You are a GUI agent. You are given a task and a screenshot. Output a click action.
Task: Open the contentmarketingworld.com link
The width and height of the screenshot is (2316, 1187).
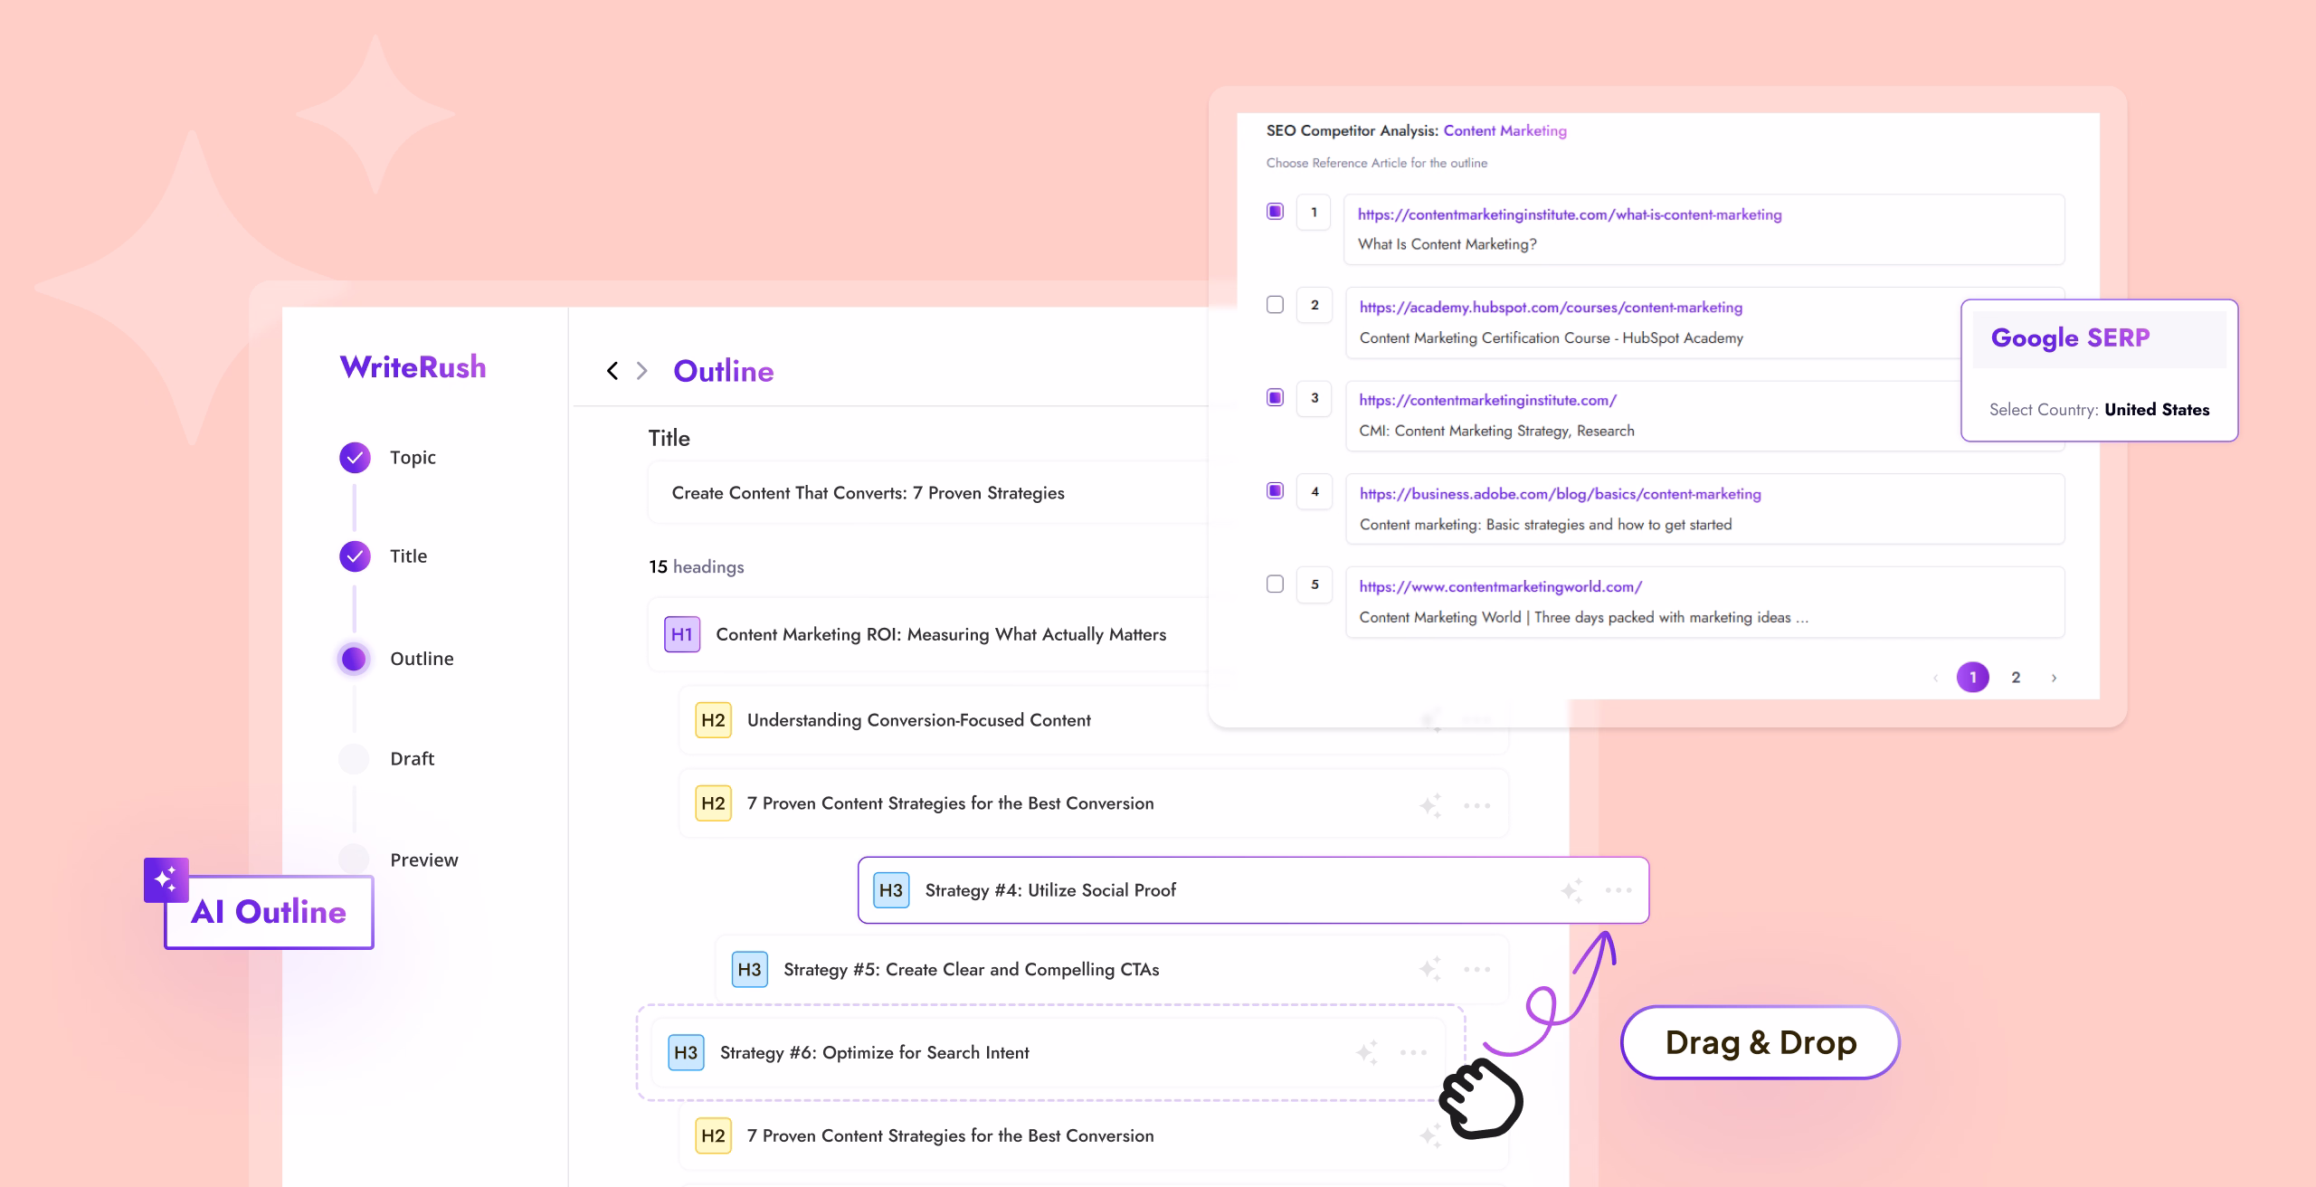coord(1500,586)
